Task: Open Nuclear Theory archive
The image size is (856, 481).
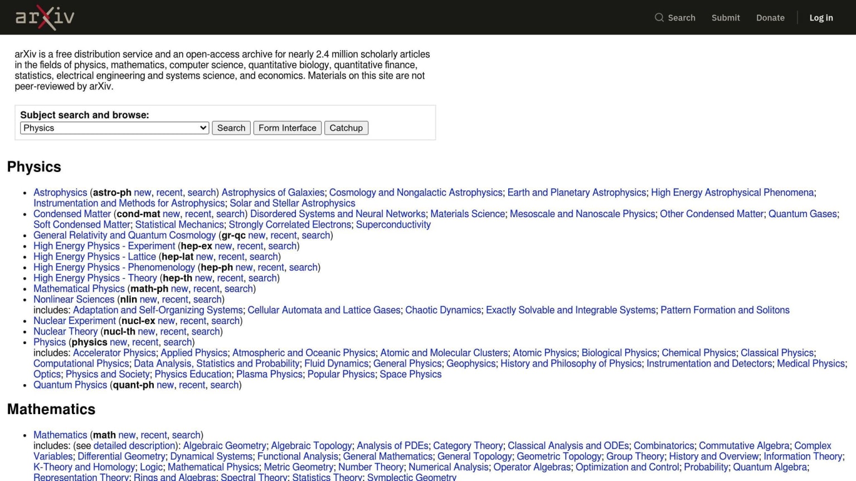Action: (65, 331)
